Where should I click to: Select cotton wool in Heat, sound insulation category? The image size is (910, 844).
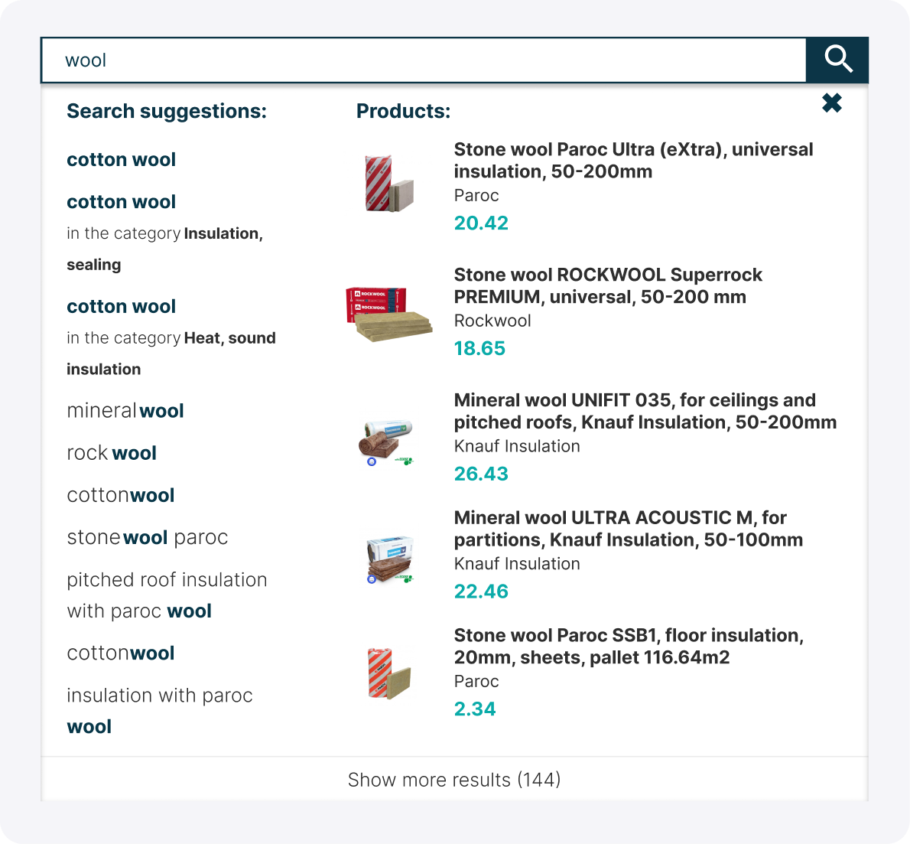tap(121, 306)
